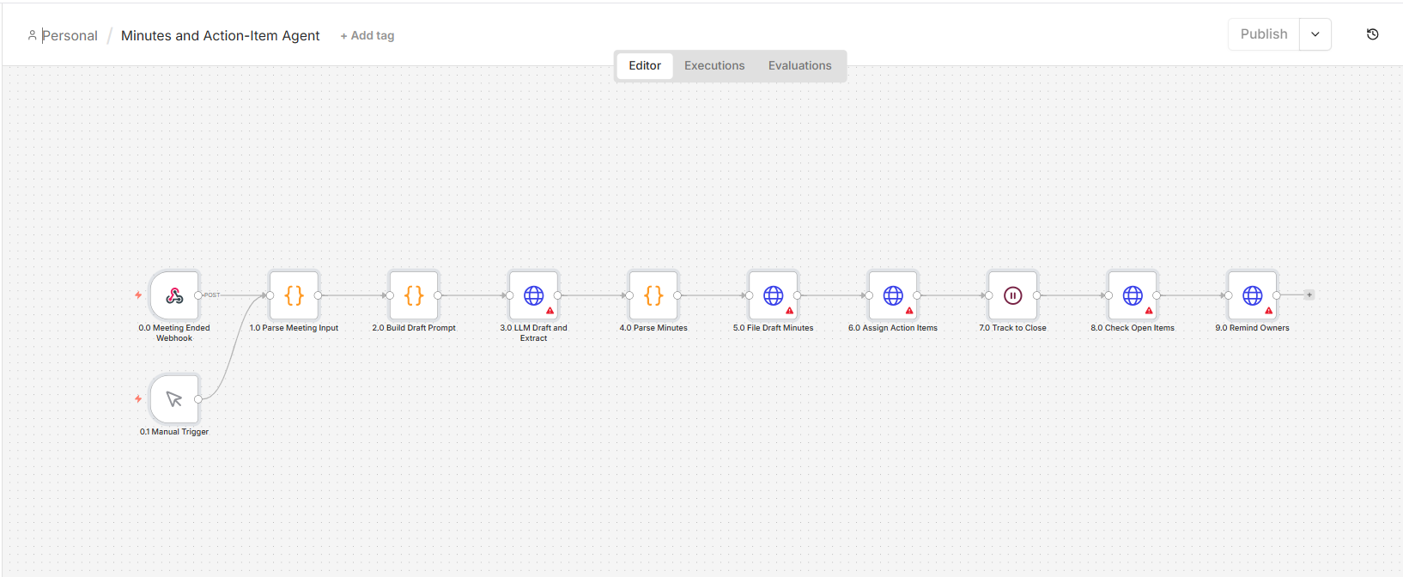Select the Manual Trigger node

(174, 399)
